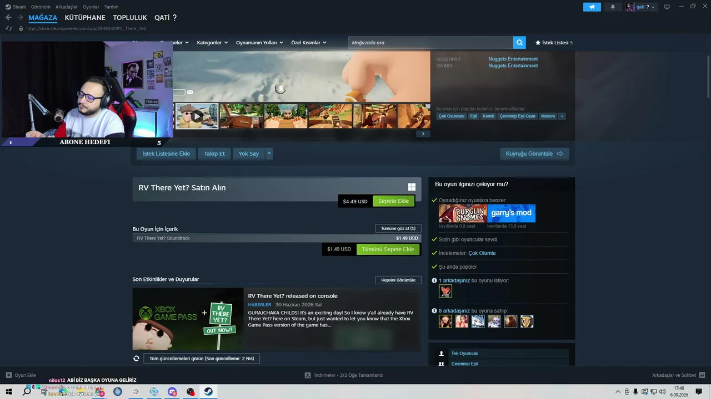Click the Çok Oyunculu tag
Viewport: 711px width, 399px height.
click(452, 116)
